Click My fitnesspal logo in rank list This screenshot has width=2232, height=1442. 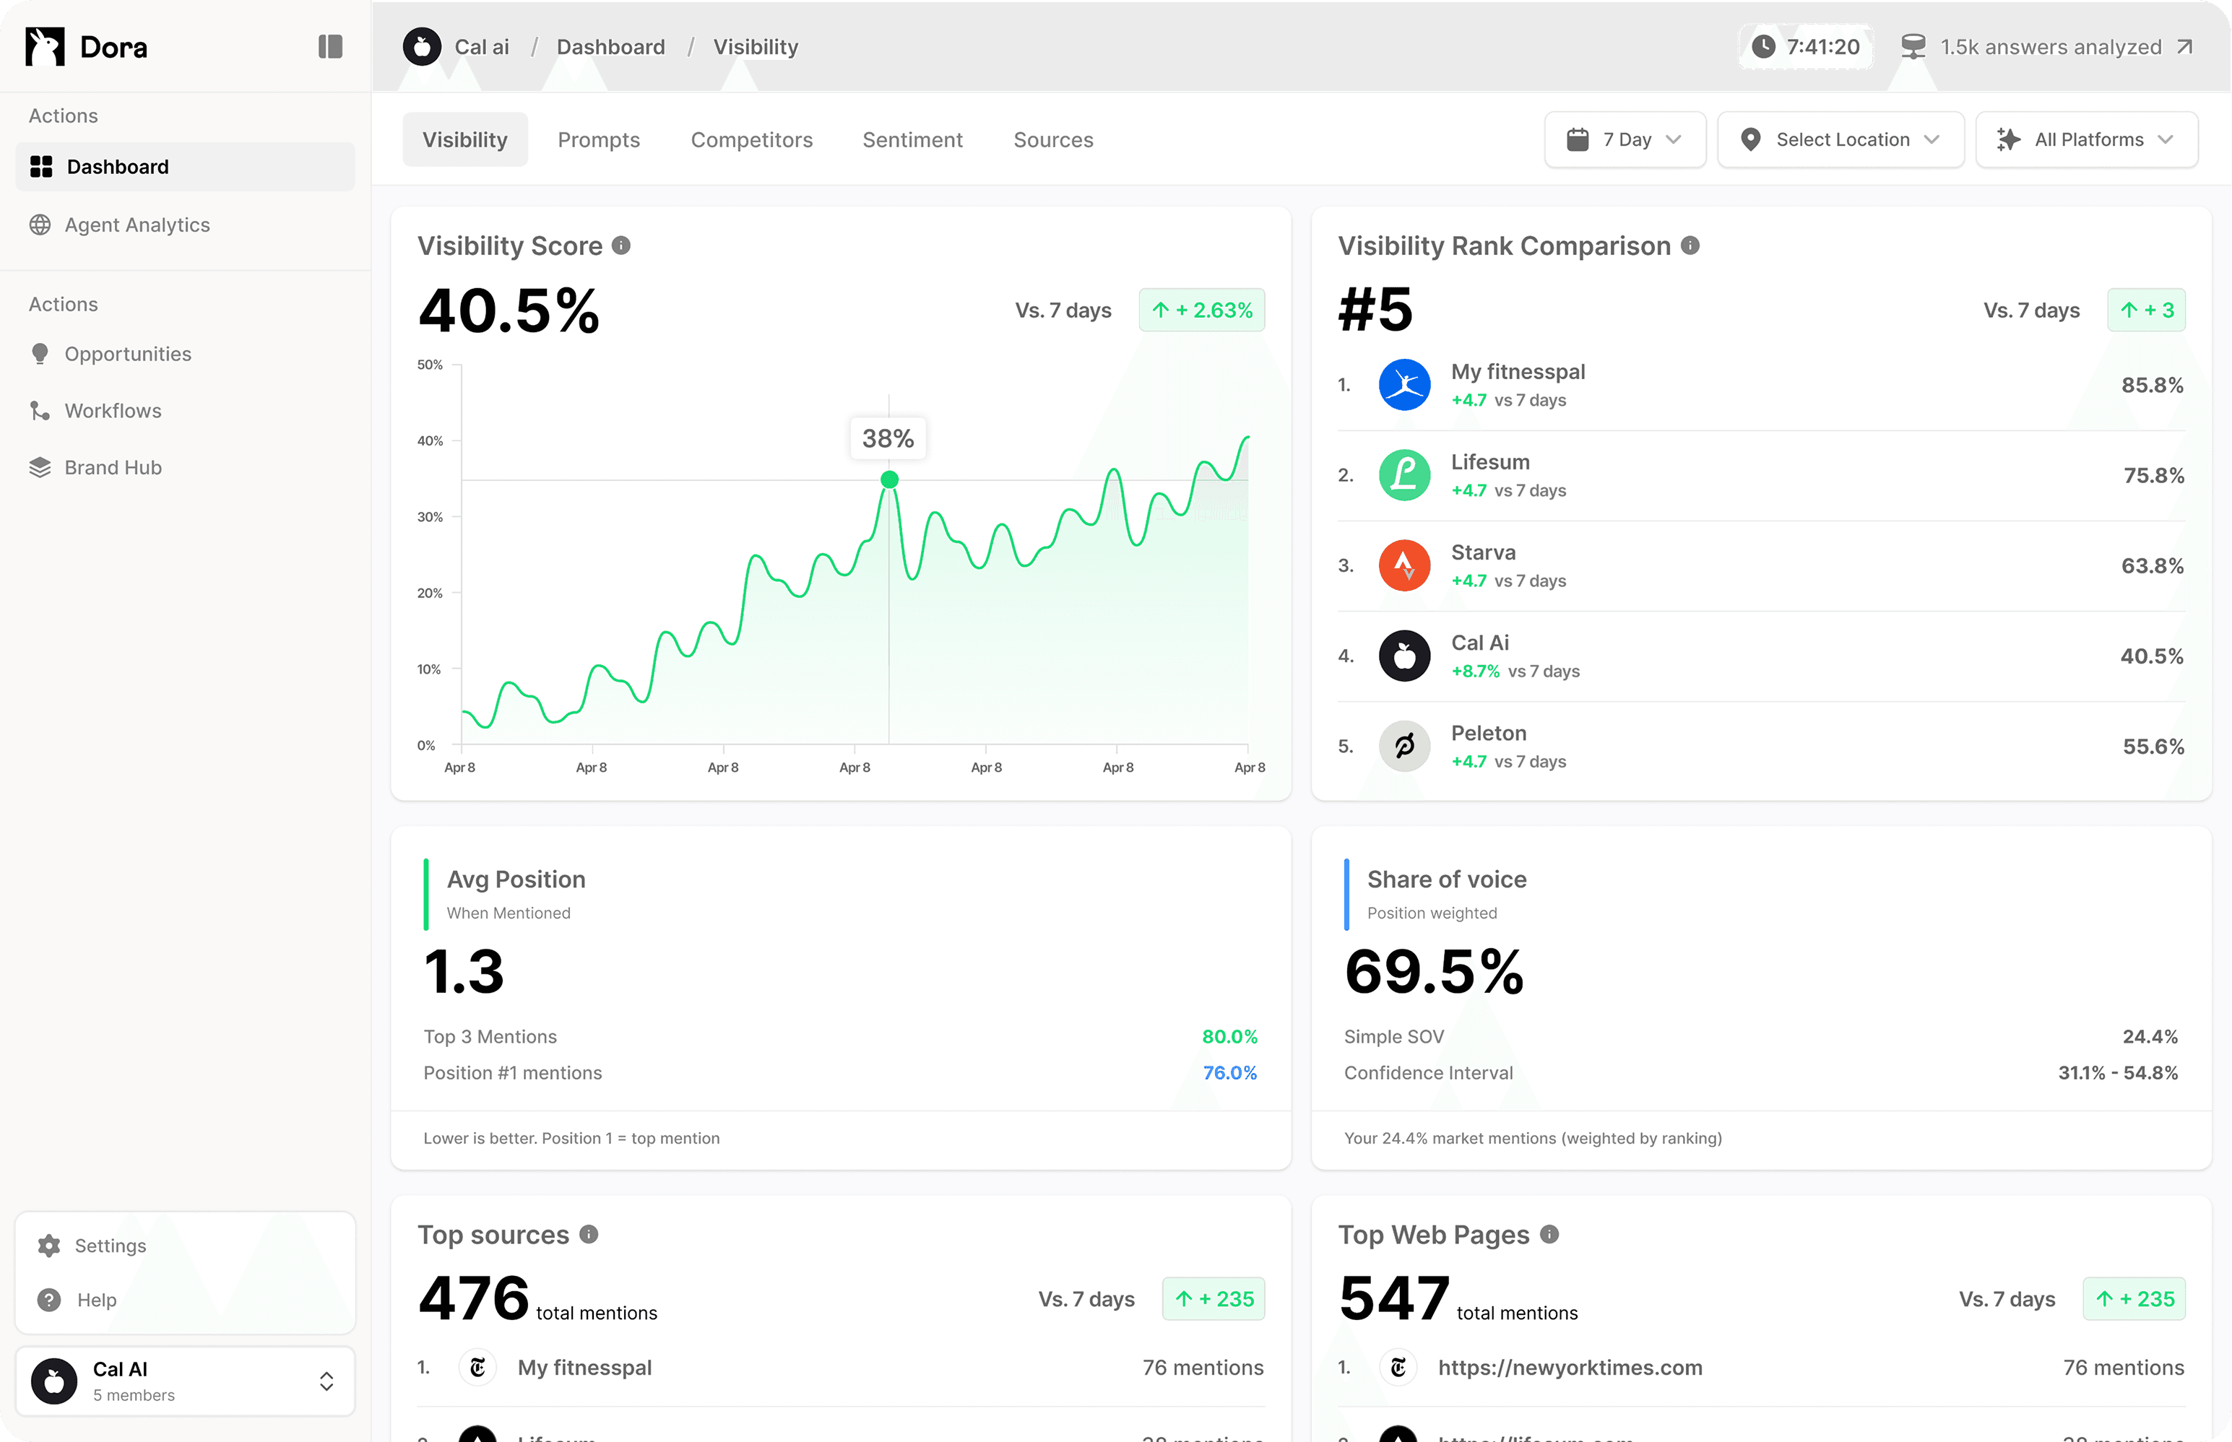click(1404, 385)
